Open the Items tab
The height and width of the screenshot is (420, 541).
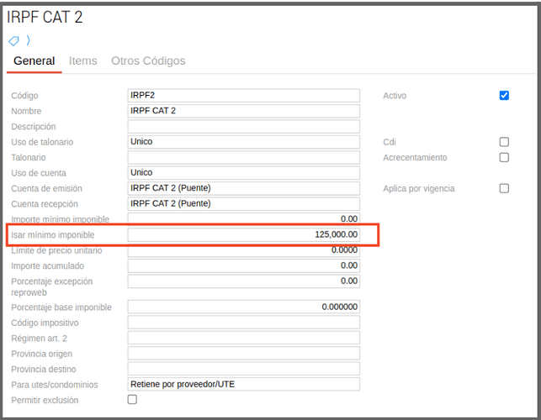click(x=82, y=61)
